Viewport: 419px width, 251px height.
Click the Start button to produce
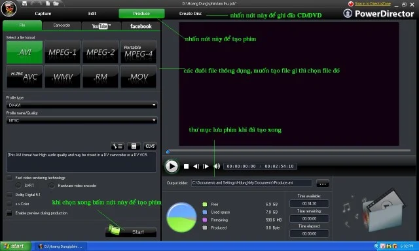[x=131, y=232]
